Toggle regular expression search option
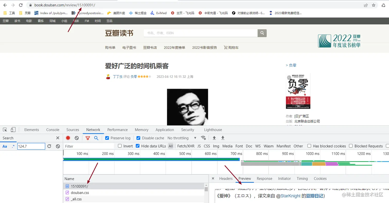This screenshot has height=203, width=389. click(13, 146)
